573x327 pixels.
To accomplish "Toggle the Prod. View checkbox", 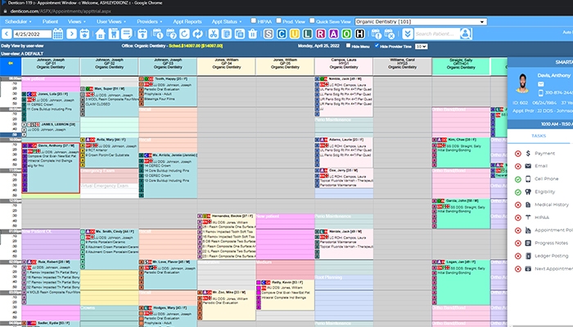I will pos(278,20).
